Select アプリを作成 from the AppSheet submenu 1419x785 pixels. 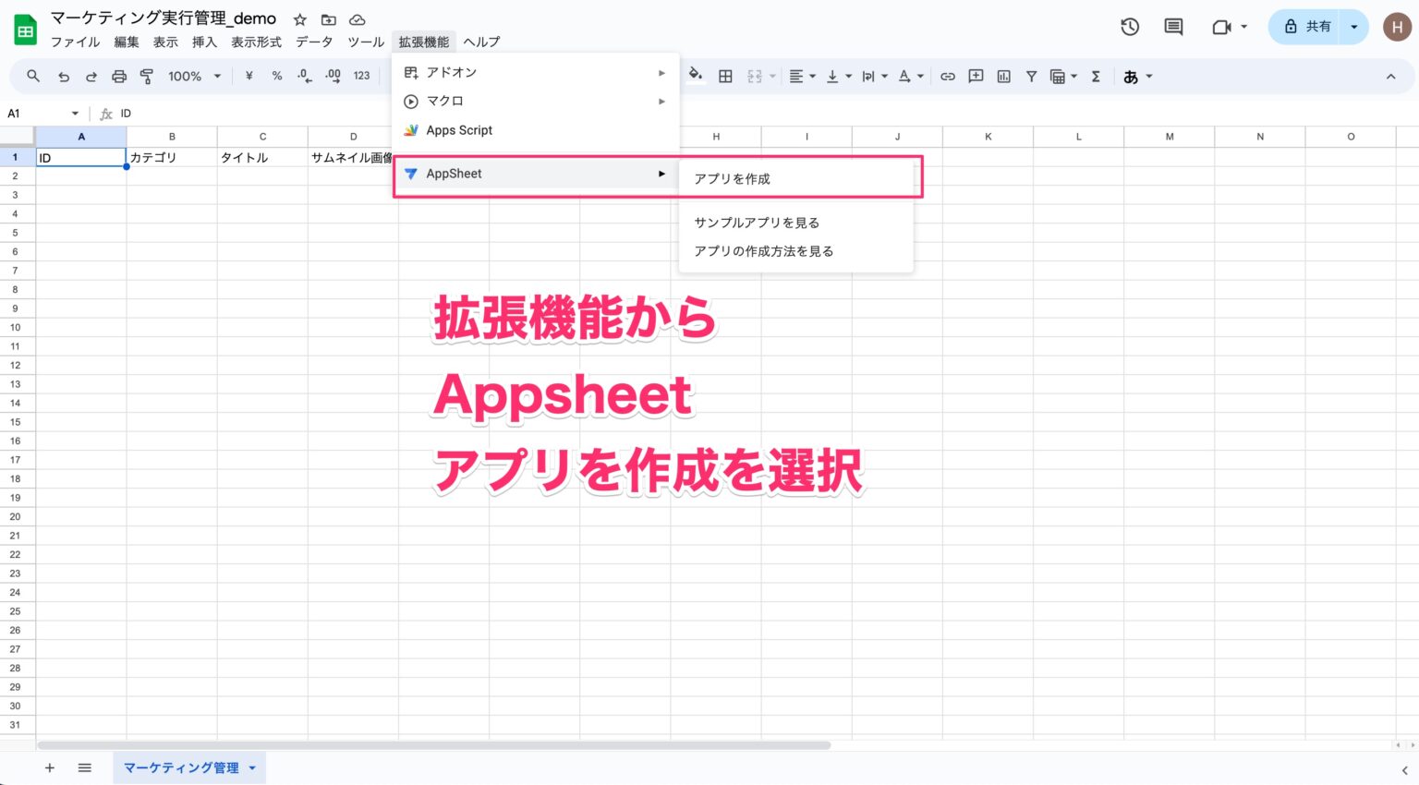pyautogui.click(x=731, y=178)
